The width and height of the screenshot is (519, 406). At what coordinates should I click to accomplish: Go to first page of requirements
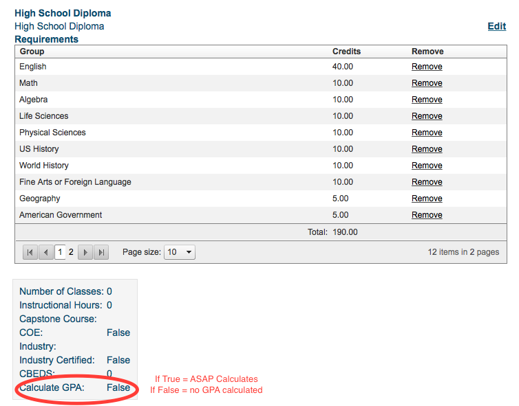point(30,252)
